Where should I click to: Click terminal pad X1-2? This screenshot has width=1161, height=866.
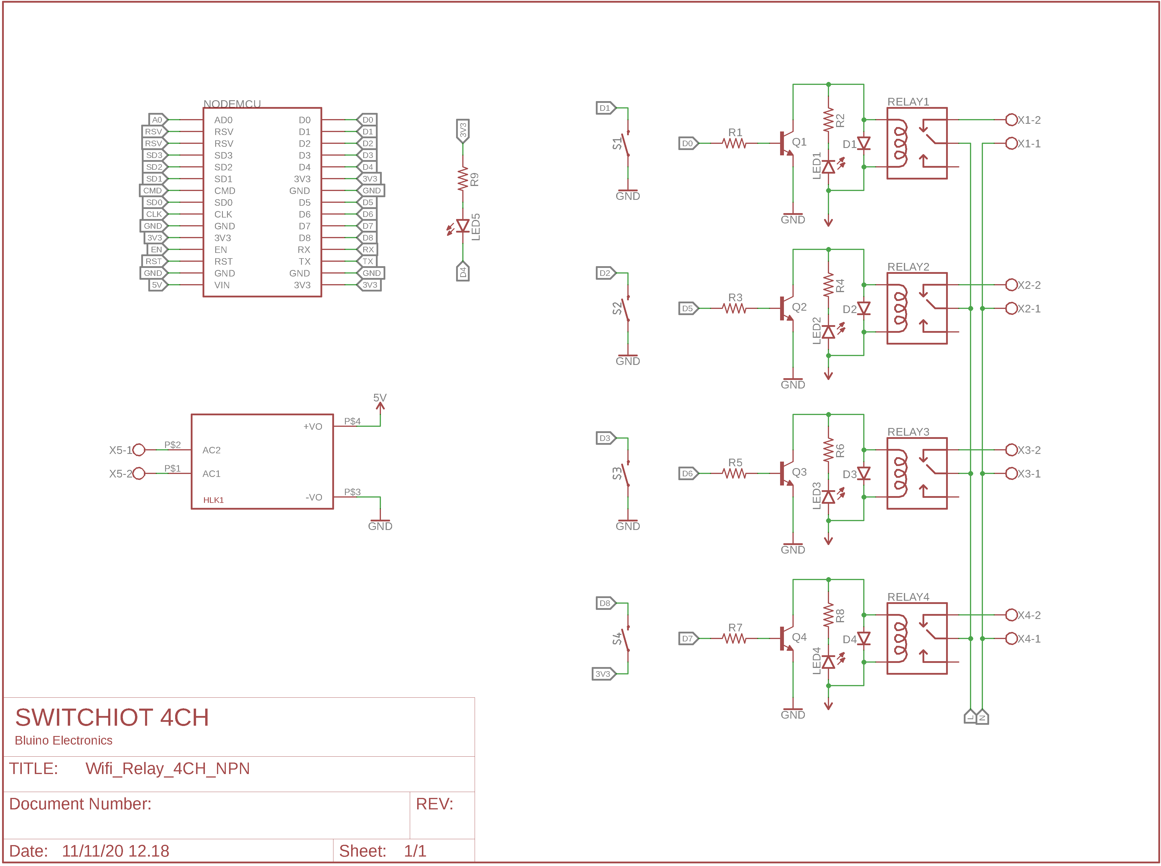click(x=1012, y=119)
